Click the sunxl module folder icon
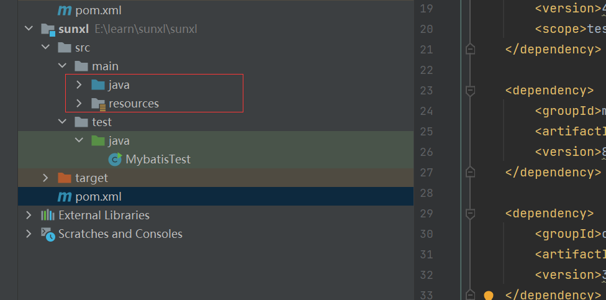 coord(48,29)
